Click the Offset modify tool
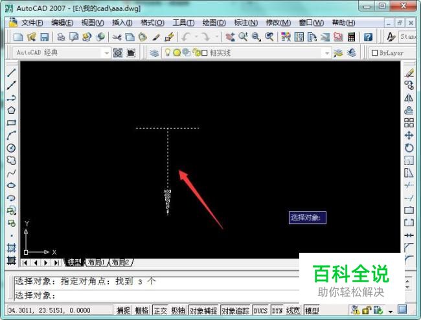Screen dimensions: 421x320 409,110
